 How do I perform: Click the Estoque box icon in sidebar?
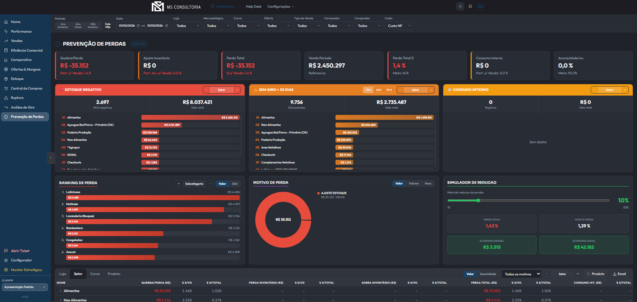[6, 79]
